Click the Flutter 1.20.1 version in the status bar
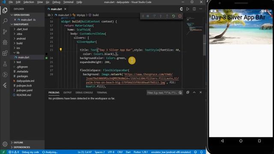This screenshot has height=154, width=274. [x=141, y=152]
